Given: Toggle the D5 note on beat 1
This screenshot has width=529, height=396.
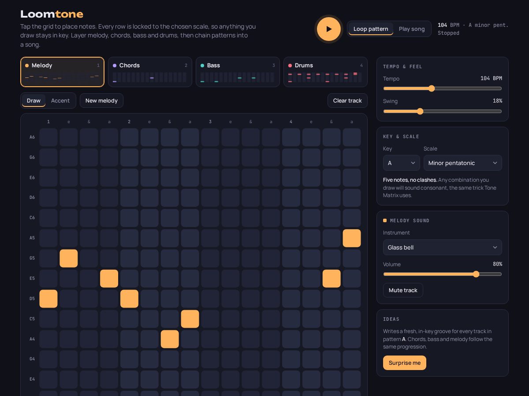Looking at the screenshot, I should 48,299.
